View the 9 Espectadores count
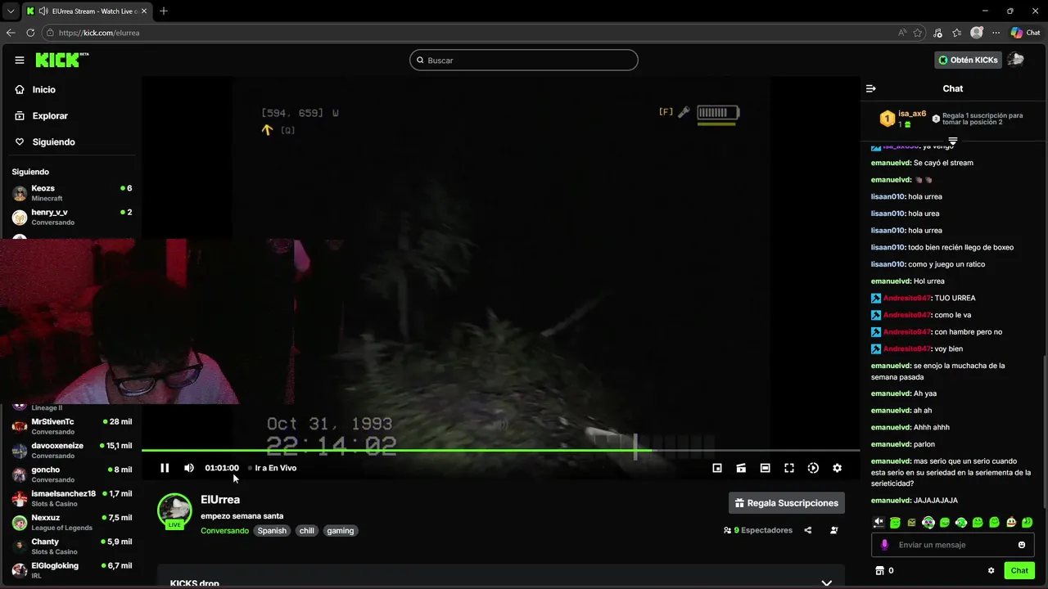 pyautogui.click(x=758, y=530)
